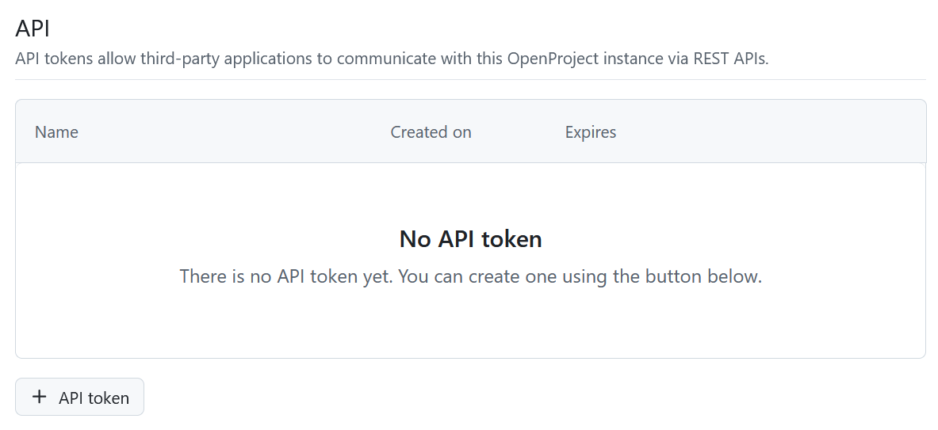Viewport: 938px width, 430px height.
Task: Click the No API token heading
Action: click(x=470, y=238)
